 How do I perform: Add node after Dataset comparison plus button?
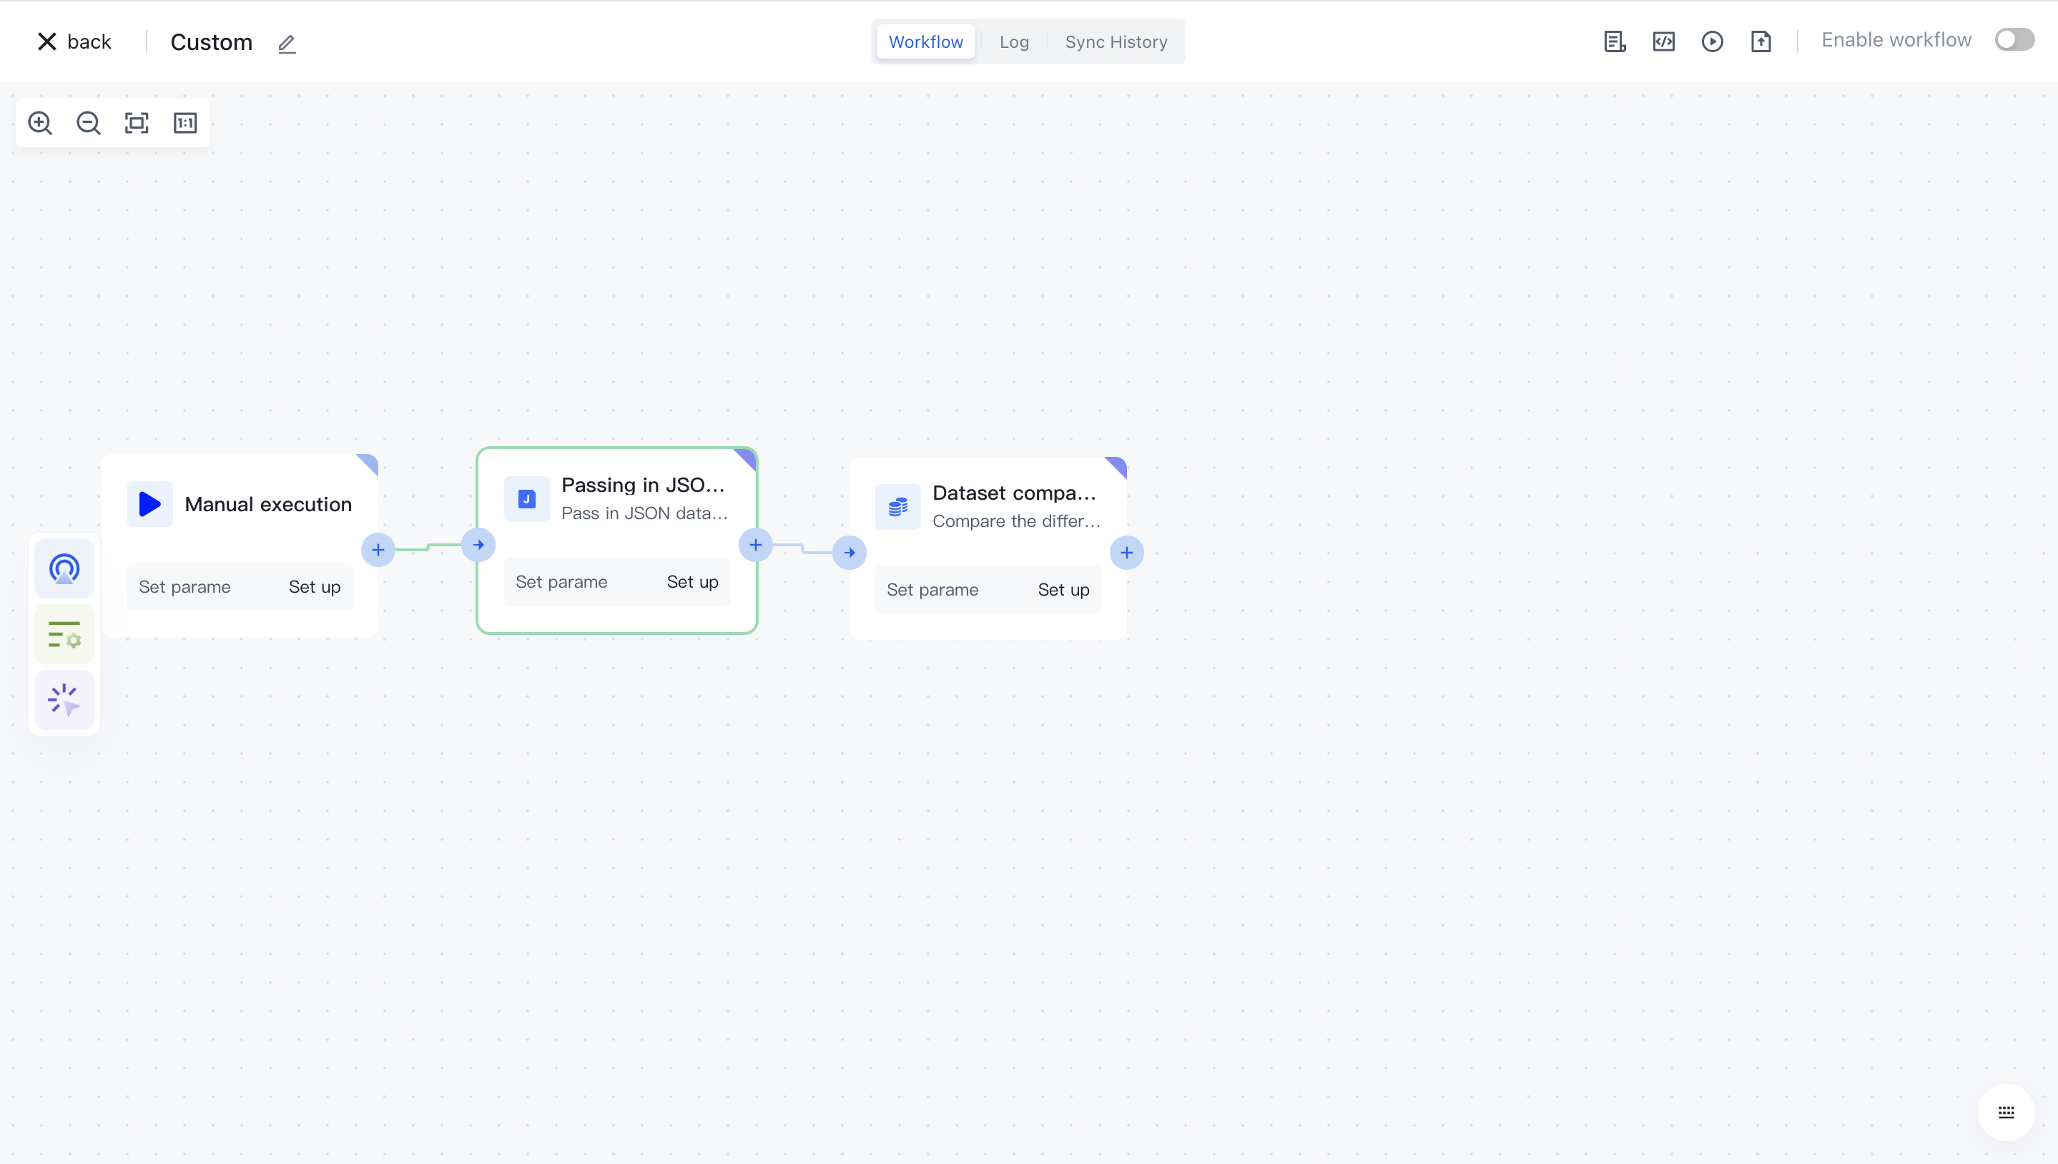click(x=1126, y=553)
